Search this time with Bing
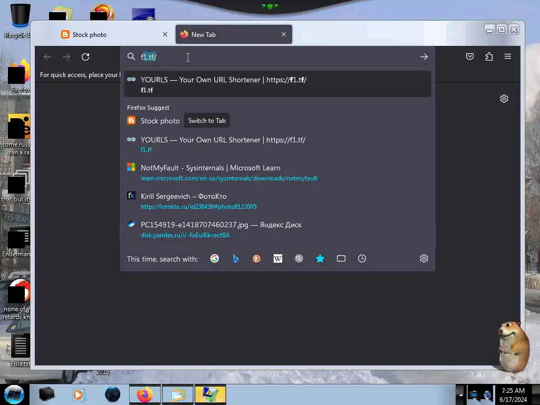Image resolution: width=540 pixels, height=405 pixels. 236,258
